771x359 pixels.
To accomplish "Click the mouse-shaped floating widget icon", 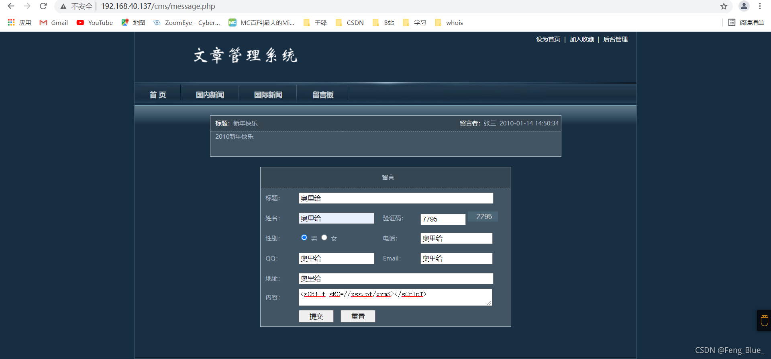I will [x=764, y=320].
